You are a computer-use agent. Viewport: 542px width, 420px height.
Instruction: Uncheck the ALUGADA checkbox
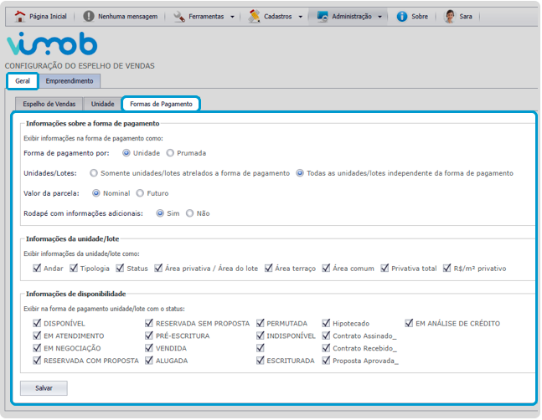point(149,361)
